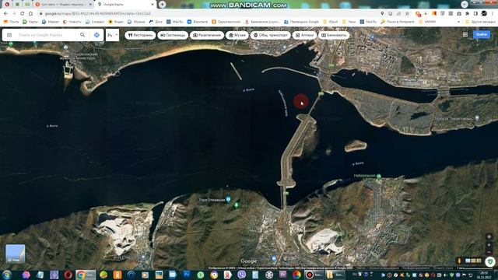The height and width of the screenshot is (280, 498).
Task: Click the search magnifier icon
Action: (x=82, y=35)
